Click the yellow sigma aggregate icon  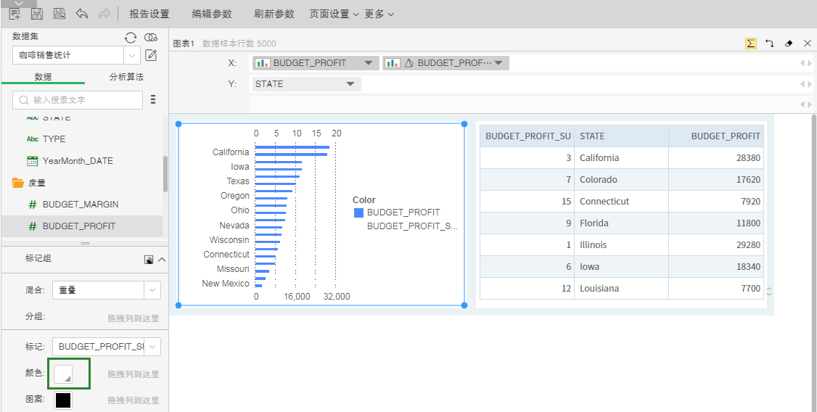click(750, 44)
